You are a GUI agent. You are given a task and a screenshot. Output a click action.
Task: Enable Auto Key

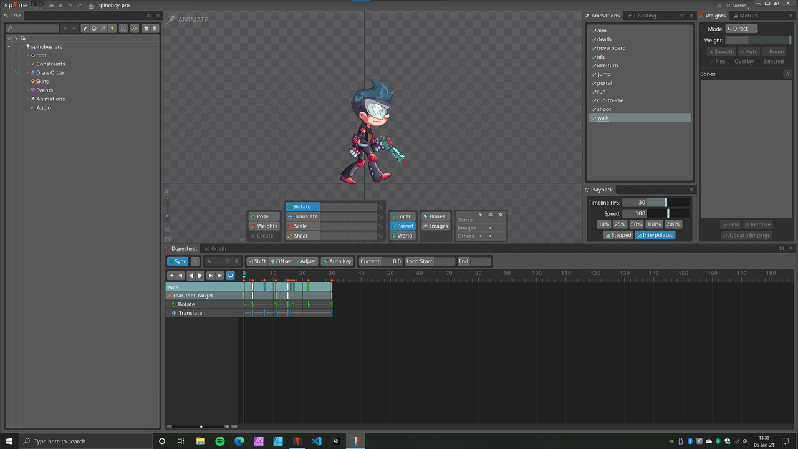[337, 261]
